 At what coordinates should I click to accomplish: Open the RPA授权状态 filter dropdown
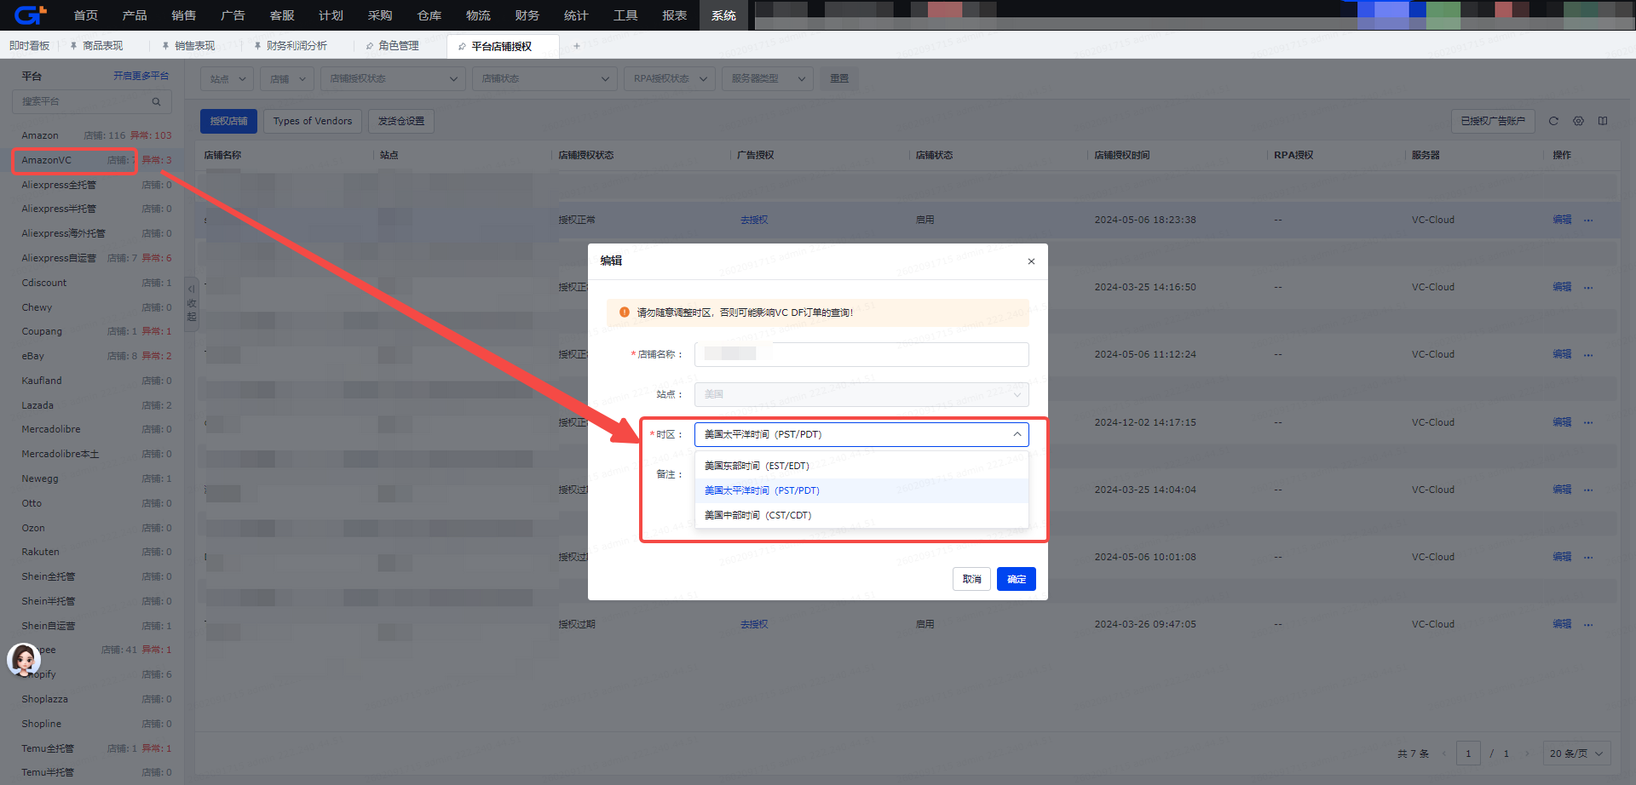click(670, 78)
